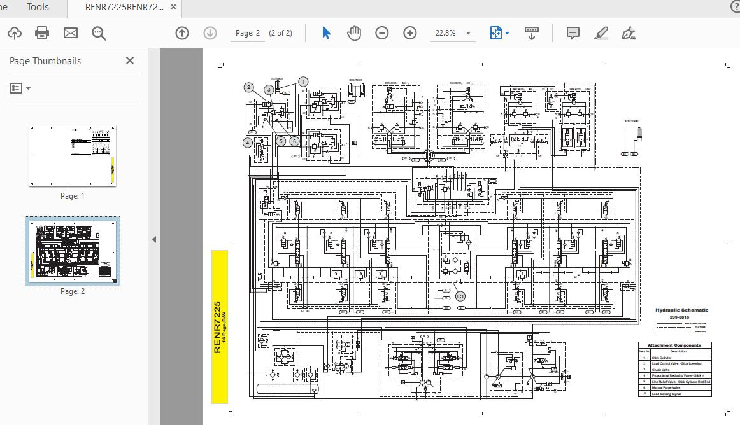The height and width of the screenshot is (425, 740).
Task: Open the find text magnifier tool
Action: [x=99, y=33]
